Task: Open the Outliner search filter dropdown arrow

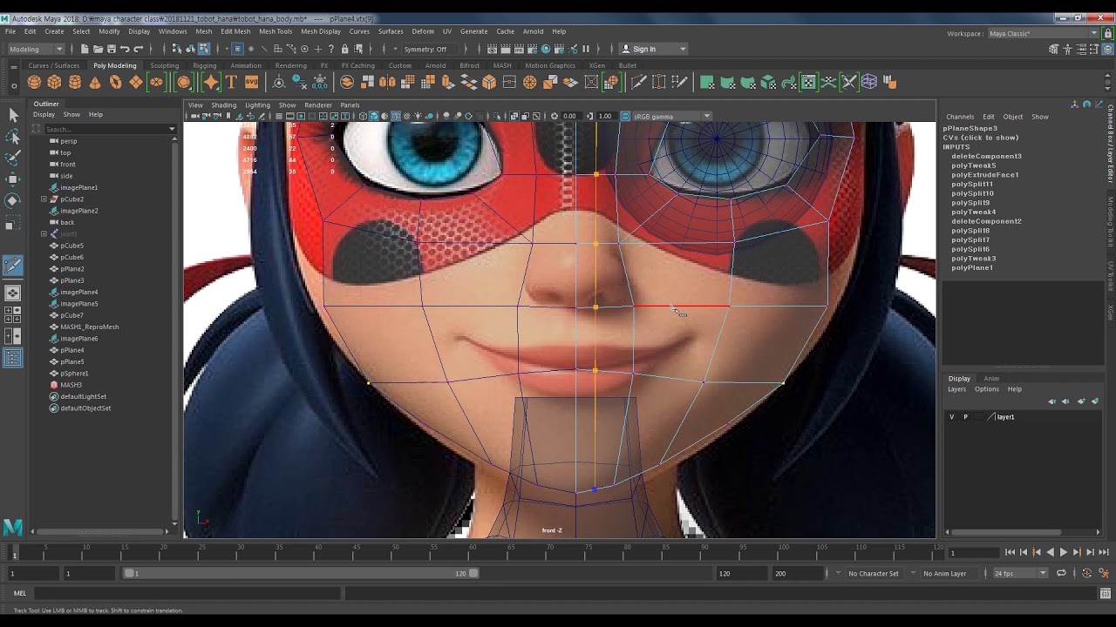Action: point(172,129)
